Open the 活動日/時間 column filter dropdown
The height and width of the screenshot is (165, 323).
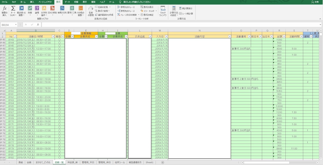coord(53,36)
